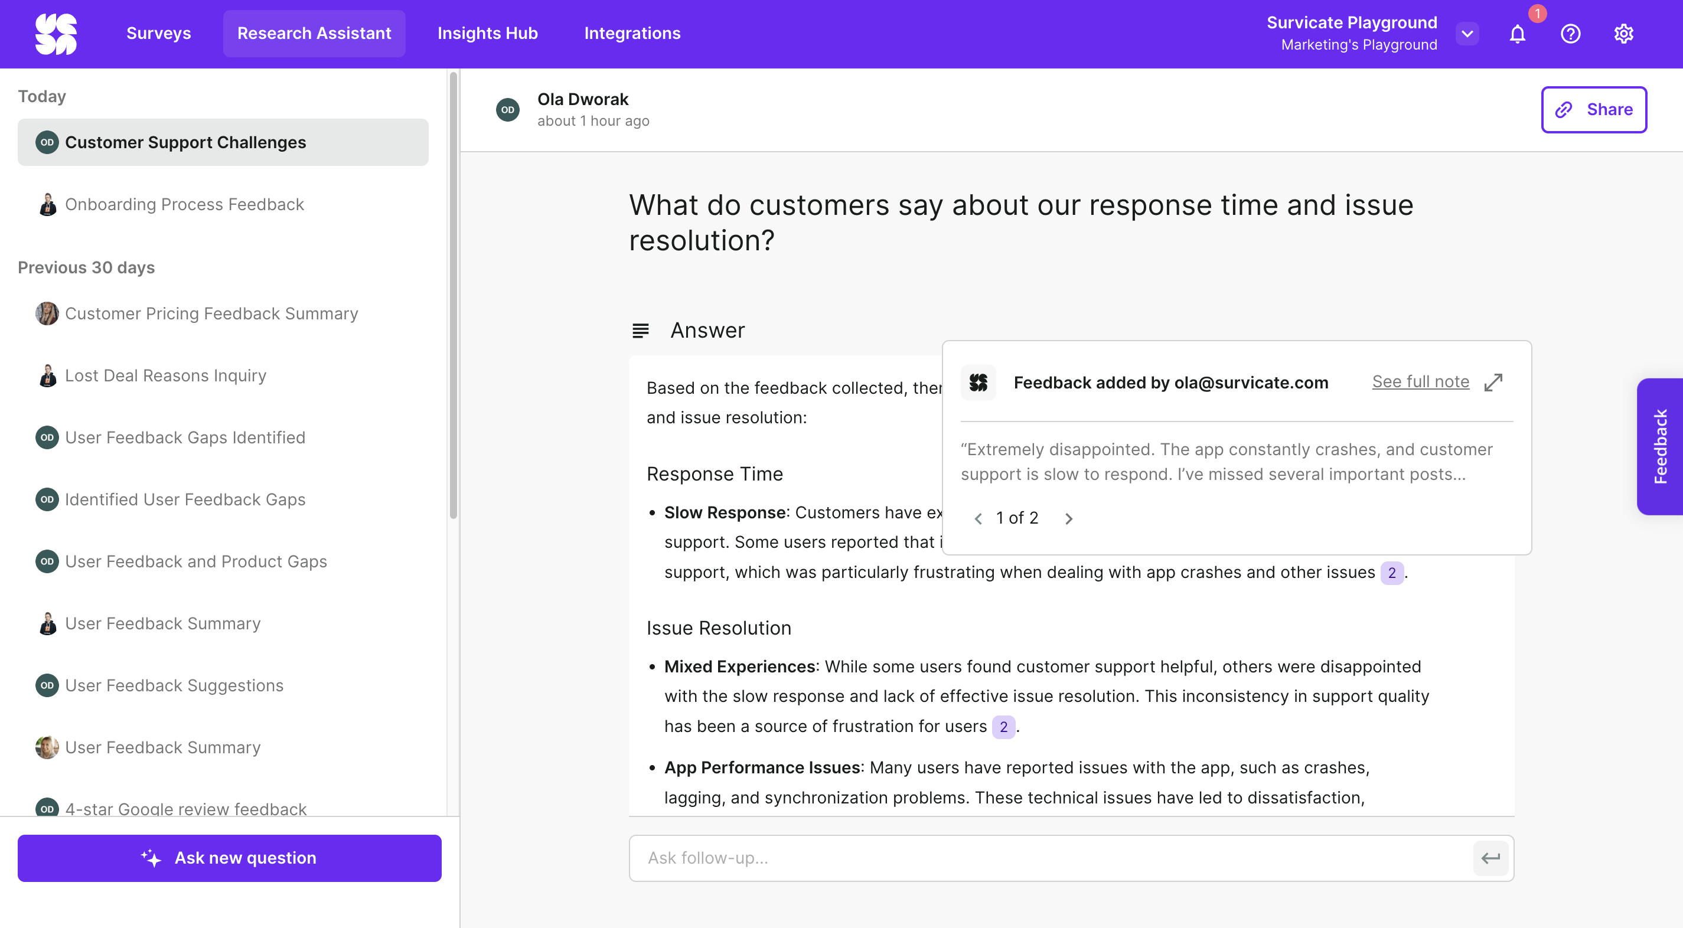Open See full note link
Image resolution: width=1683 pixels, height=928 pixels.
(x=1421, y=382)
